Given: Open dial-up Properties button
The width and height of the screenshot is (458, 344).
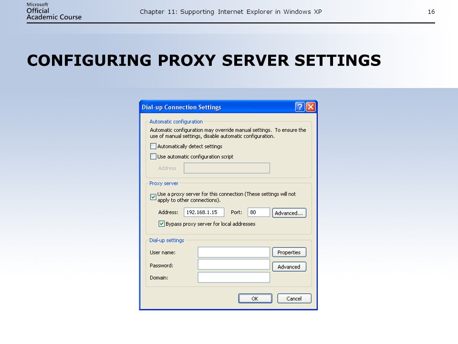Looking at the screenshot, I should pos(289,252).
